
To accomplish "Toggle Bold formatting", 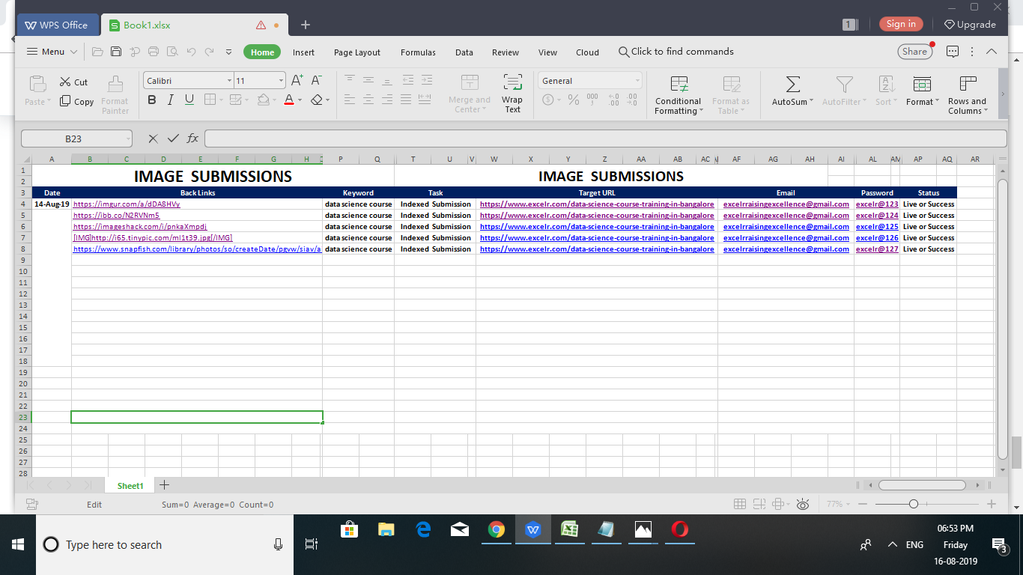I will point(152,100).
